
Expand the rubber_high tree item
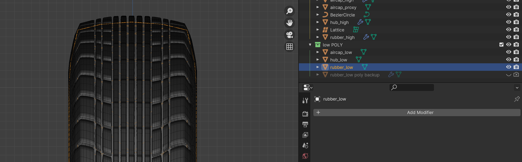click(318, 37)
